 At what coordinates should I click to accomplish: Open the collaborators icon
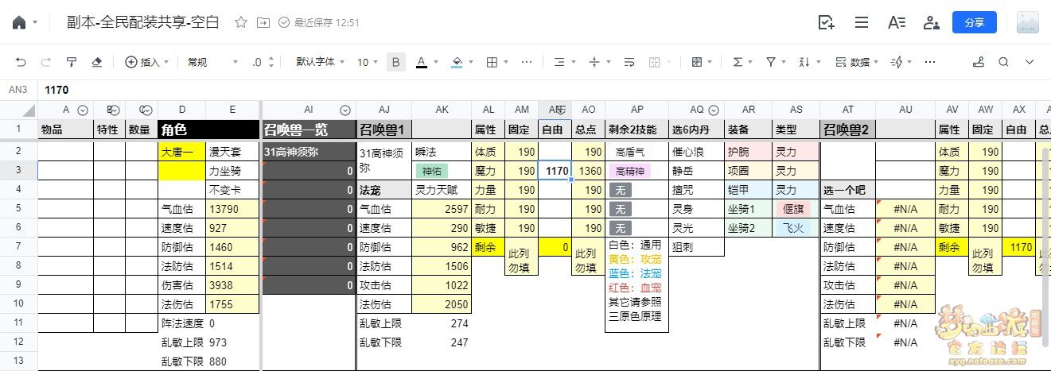pos(931,22)
